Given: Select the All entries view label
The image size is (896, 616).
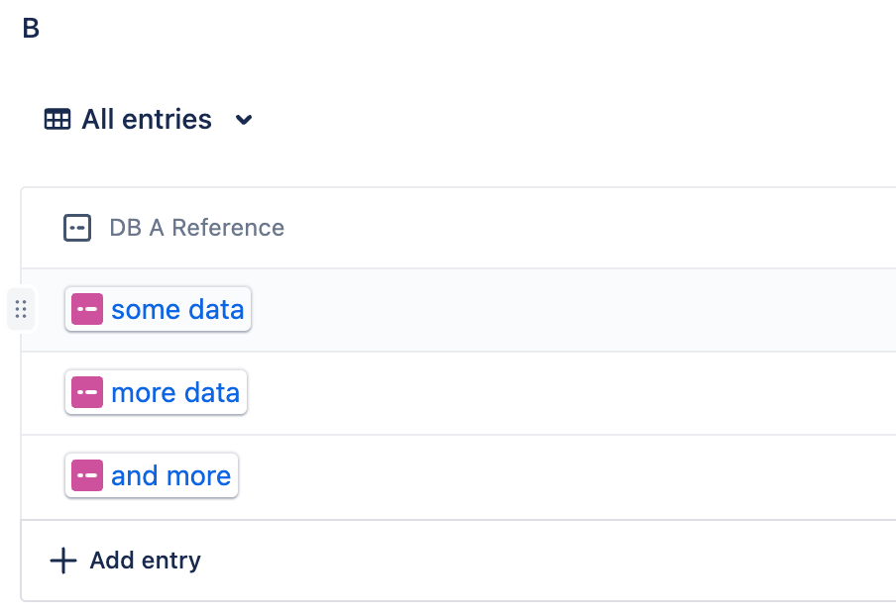Looking at the screenshot, I should (147, 120).
